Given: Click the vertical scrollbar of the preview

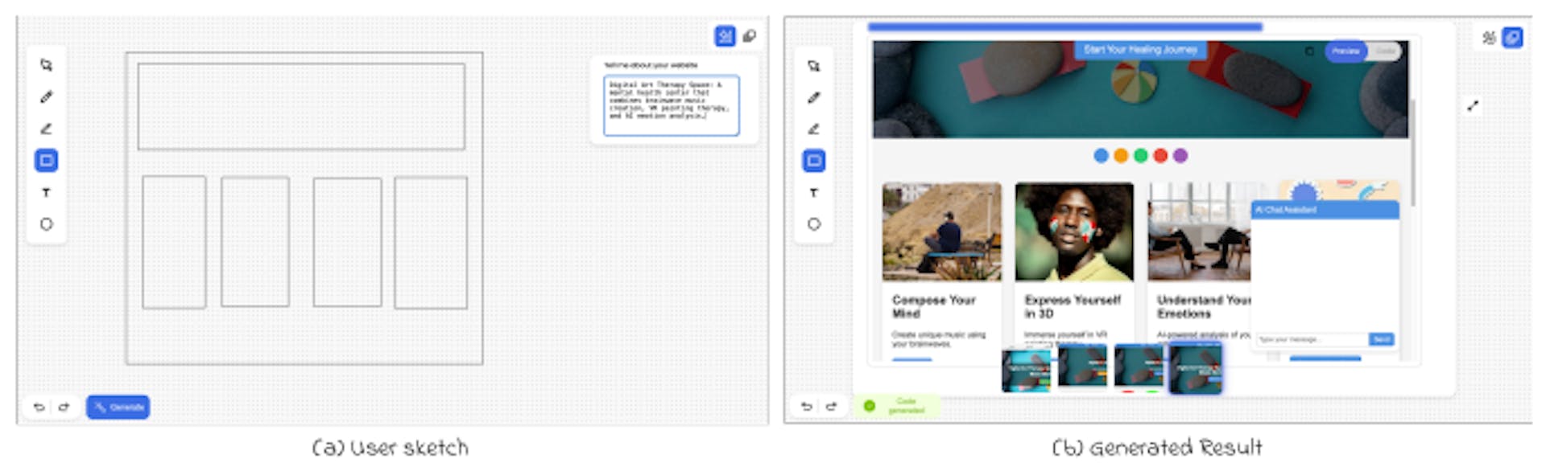Looking at the screenshot, I should (1412, 153).
